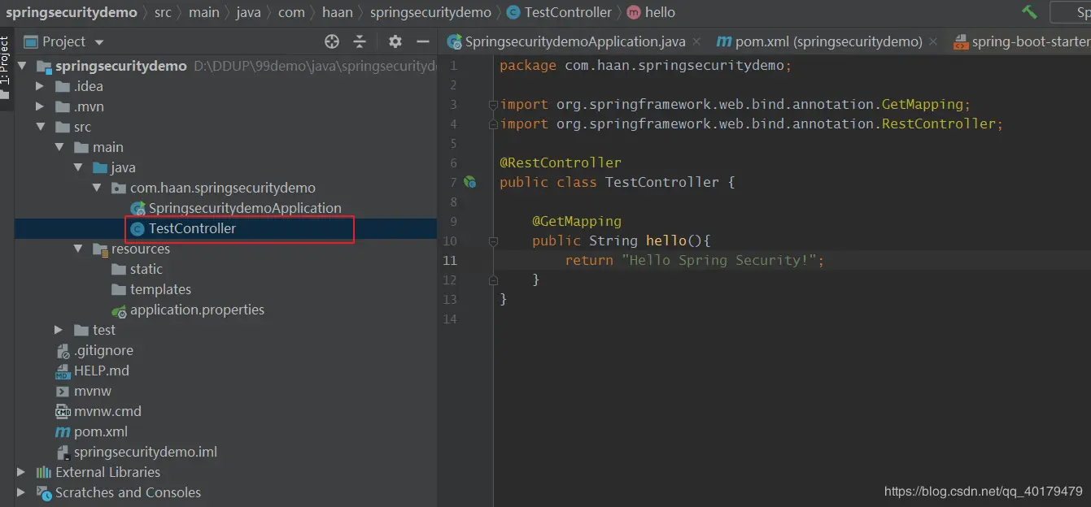Expand External Libraries node
The width and height of the screenshot is (1091, 507).
point(21,472)
